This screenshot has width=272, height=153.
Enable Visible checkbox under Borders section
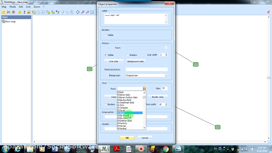click(x=105, y=35)
